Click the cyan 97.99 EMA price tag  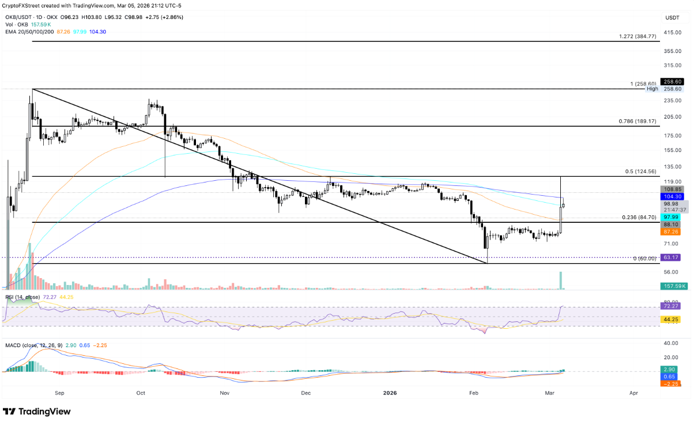point(672,216)
